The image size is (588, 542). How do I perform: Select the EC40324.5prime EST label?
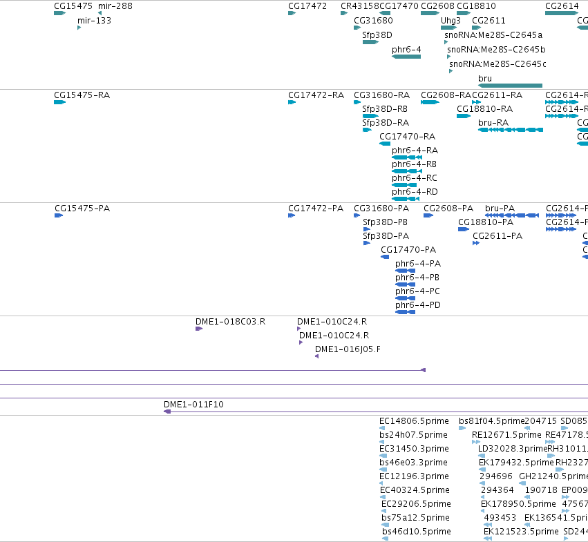(415, 491)
